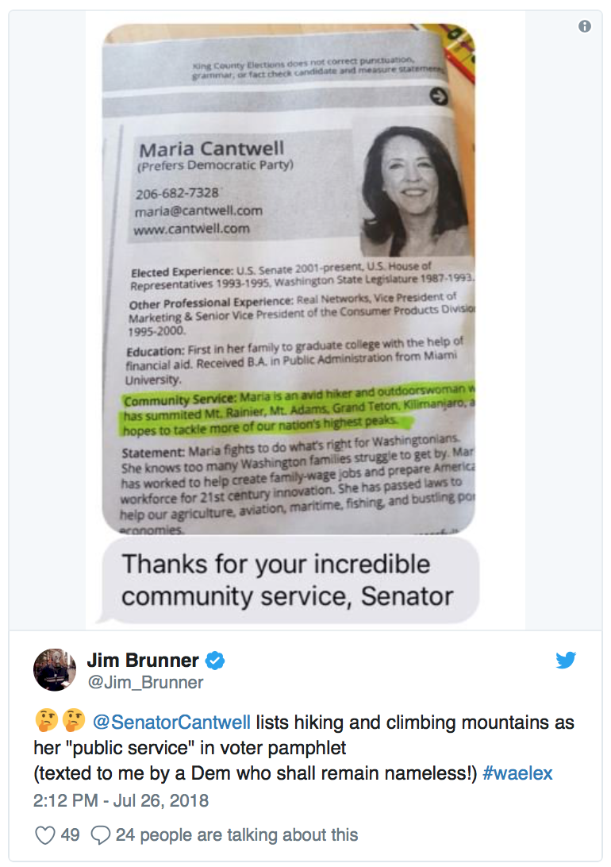Screen dimensions: 611x867
Task: Open Jim Brunner's profile avatar
Action: 55,669
